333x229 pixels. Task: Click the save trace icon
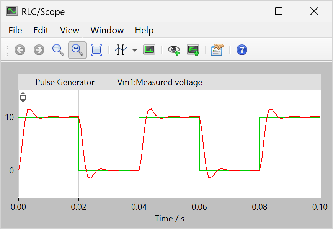(193, 50)
